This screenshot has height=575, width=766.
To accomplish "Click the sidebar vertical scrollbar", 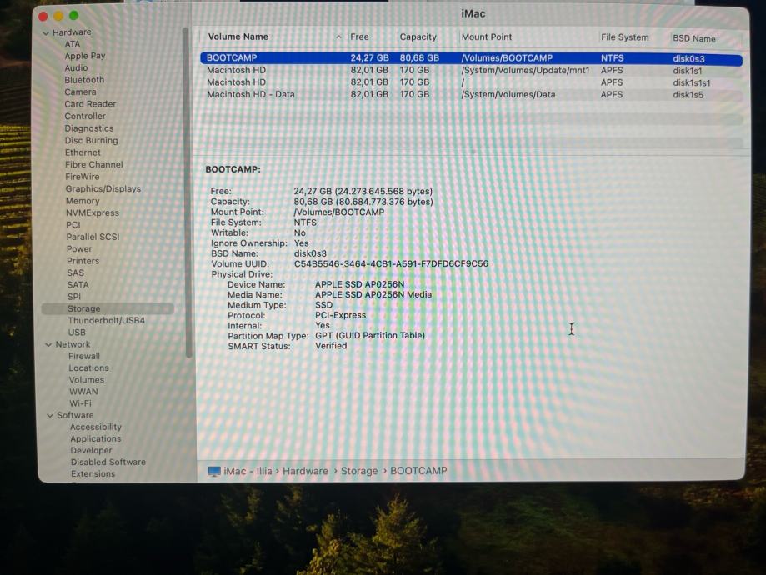I will click(x=187, y=193).
